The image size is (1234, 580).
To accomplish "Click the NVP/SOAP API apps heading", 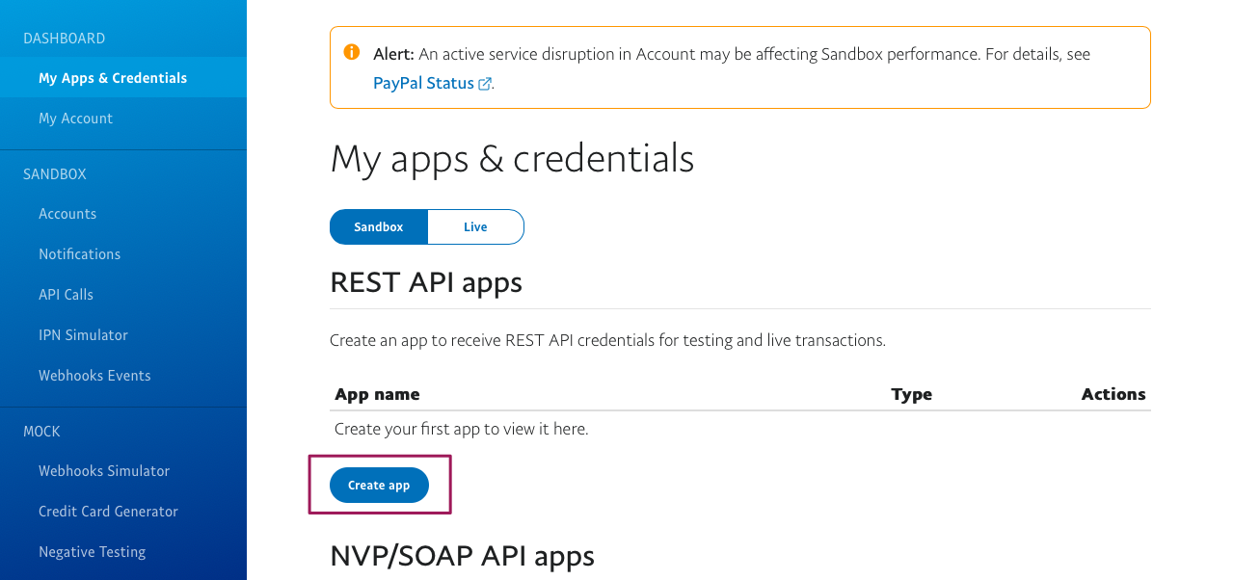I will coord(462,556).
